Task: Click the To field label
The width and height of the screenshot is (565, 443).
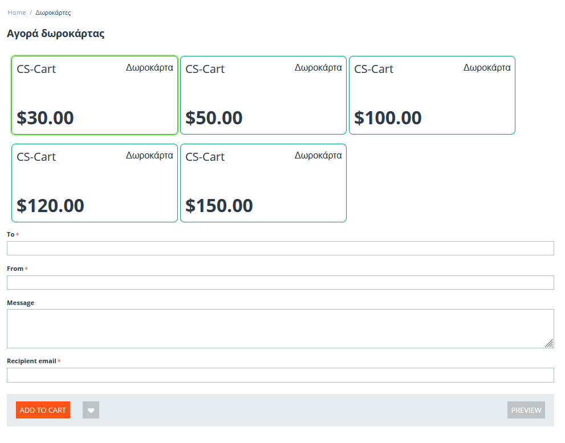Action: pos(10,234)
